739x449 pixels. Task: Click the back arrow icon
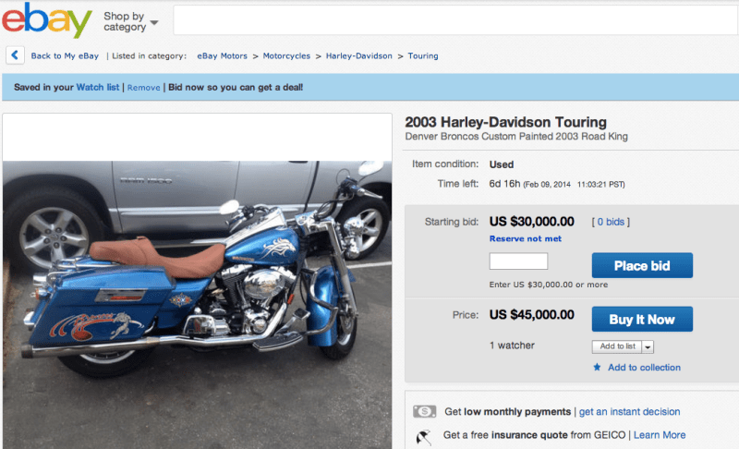[x=15, y=55]
